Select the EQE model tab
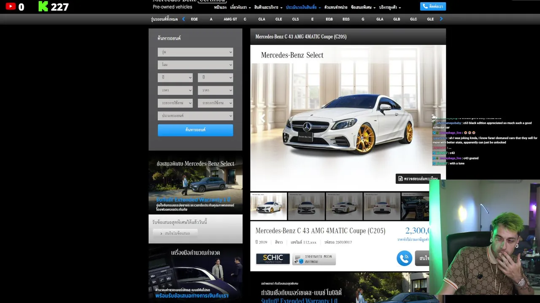This screenshot has width=540, height=303. click(194, 19)
